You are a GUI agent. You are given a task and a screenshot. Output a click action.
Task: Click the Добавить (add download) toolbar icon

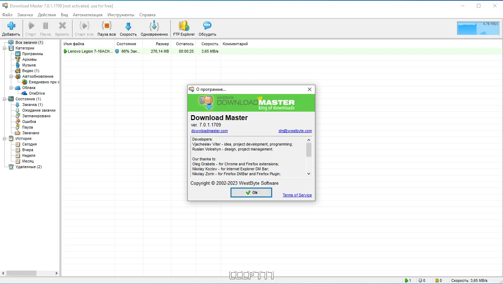pyautogui.click(x=11, y=26)
